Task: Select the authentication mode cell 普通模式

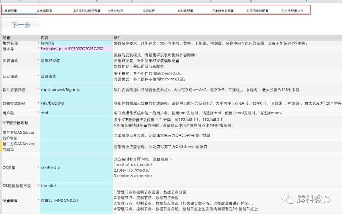Action: 76,76
